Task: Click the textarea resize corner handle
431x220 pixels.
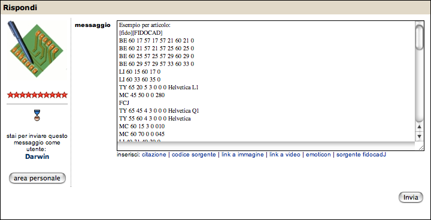Action: 421,148
